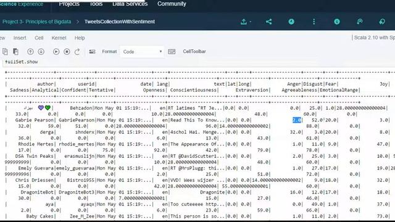Click into the fullSet.show code cell
The width and height of the screenshot is (395, 222).
click(199, 62)
